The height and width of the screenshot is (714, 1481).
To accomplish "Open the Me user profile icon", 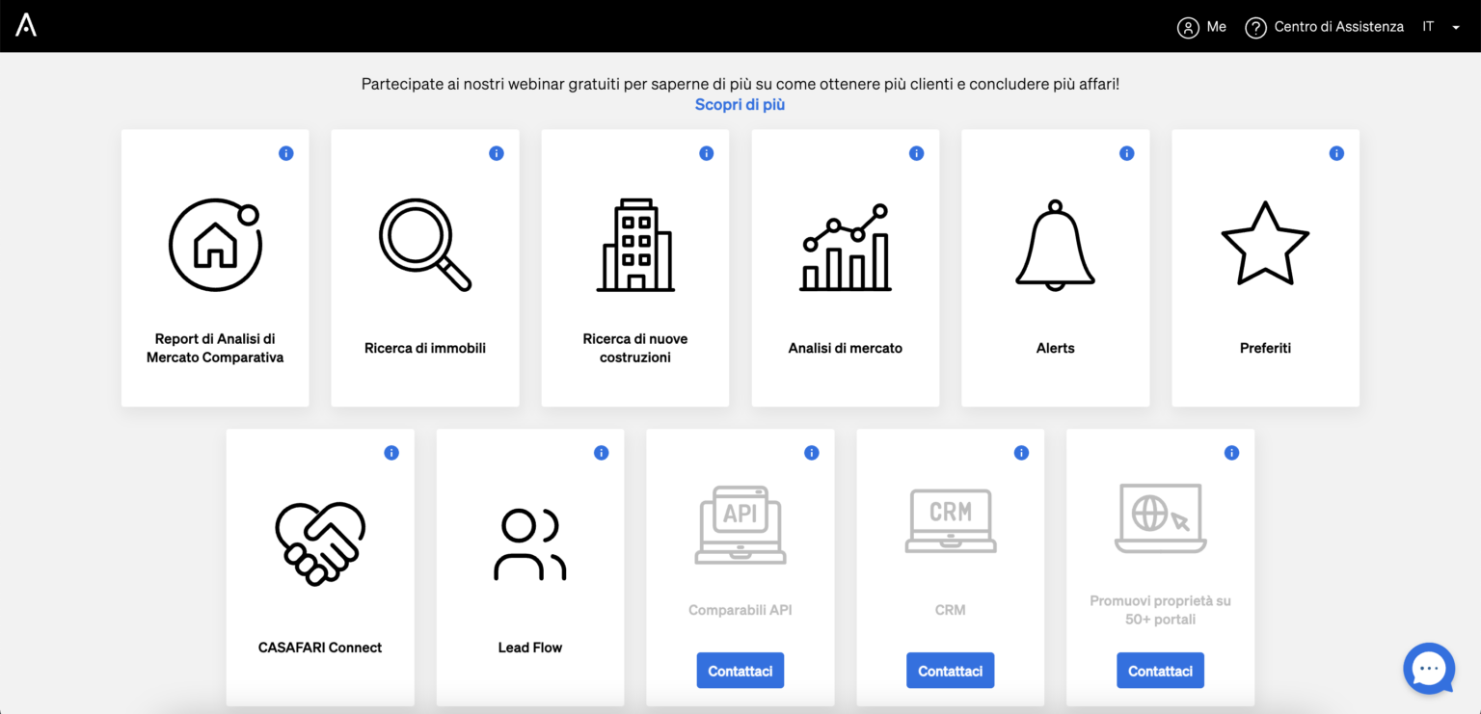I will (x=1188, y=27).
